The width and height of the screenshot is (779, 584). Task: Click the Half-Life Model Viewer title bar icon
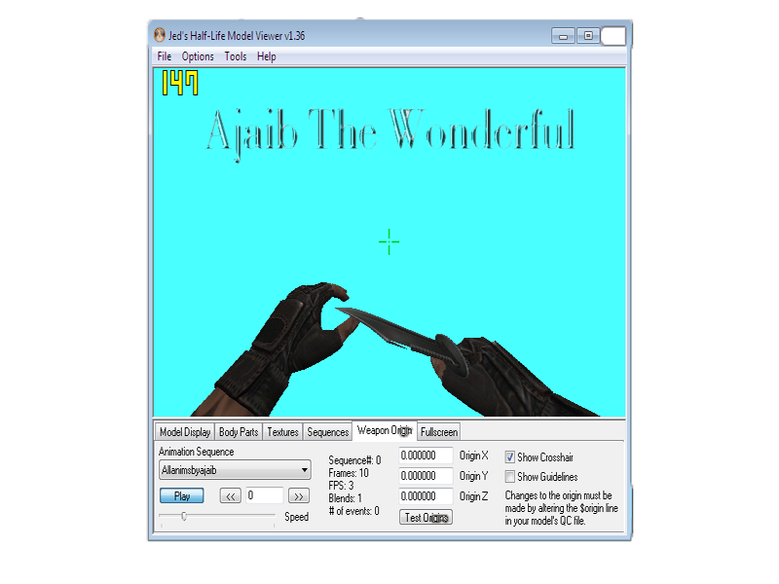160,35
